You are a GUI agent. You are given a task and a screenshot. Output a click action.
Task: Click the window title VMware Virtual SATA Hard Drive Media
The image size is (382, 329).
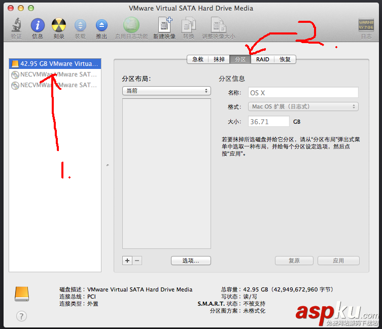191,8
